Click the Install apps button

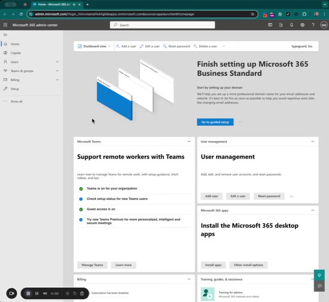point(213,265)
